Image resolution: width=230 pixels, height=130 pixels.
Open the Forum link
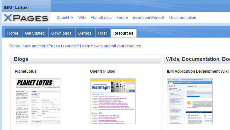(x=122, y=18)
